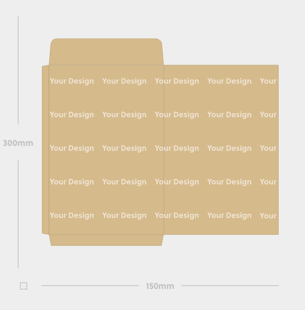The height and width of the screenshot is (310, 305).
Task: Click the 150mm width label
Action: tap(160, 286)
